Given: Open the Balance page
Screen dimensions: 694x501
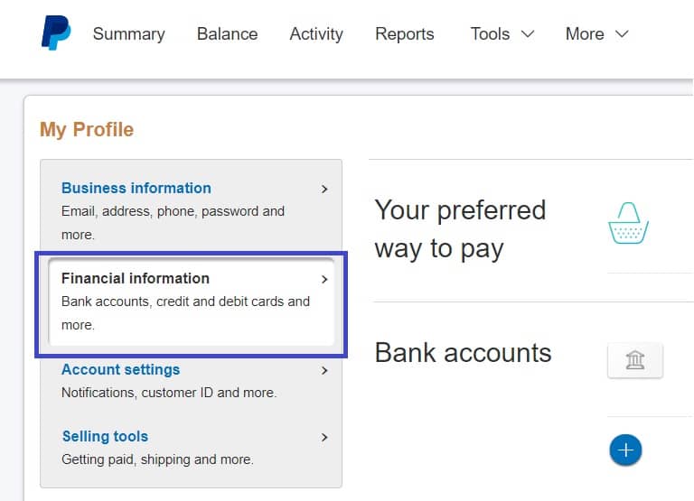Looking at the screenshot, I should point(228,34).
